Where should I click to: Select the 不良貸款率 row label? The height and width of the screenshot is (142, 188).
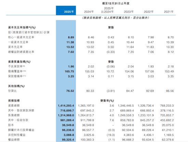pyautogui.click(x=16, y=66)
